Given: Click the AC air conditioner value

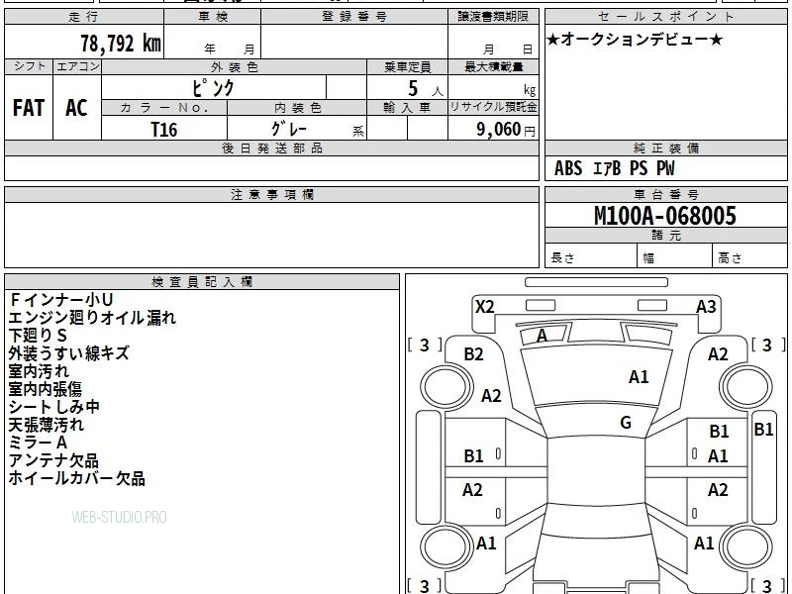Looking at the screenshot, I should pos(77,108).
